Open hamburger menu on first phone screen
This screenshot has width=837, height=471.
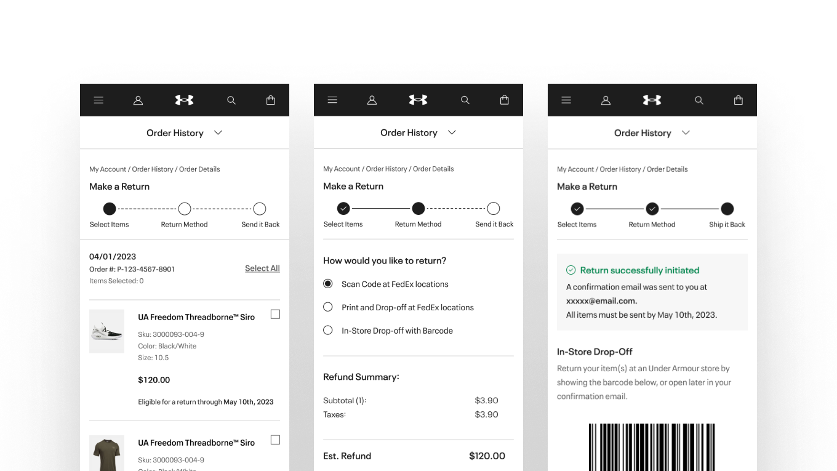pyautogui.click(x=98, y=100)
